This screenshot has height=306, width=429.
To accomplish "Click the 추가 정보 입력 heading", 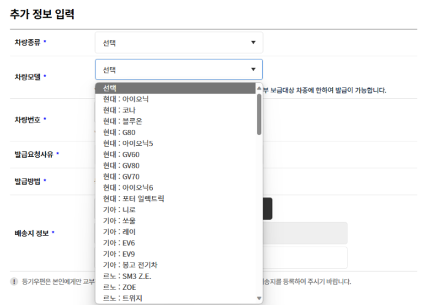I will (x=42, y=14).
